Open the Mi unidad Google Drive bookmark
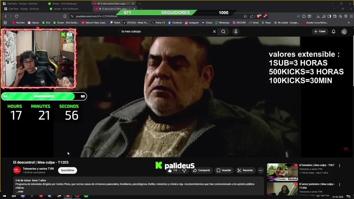 click(287, 23)
